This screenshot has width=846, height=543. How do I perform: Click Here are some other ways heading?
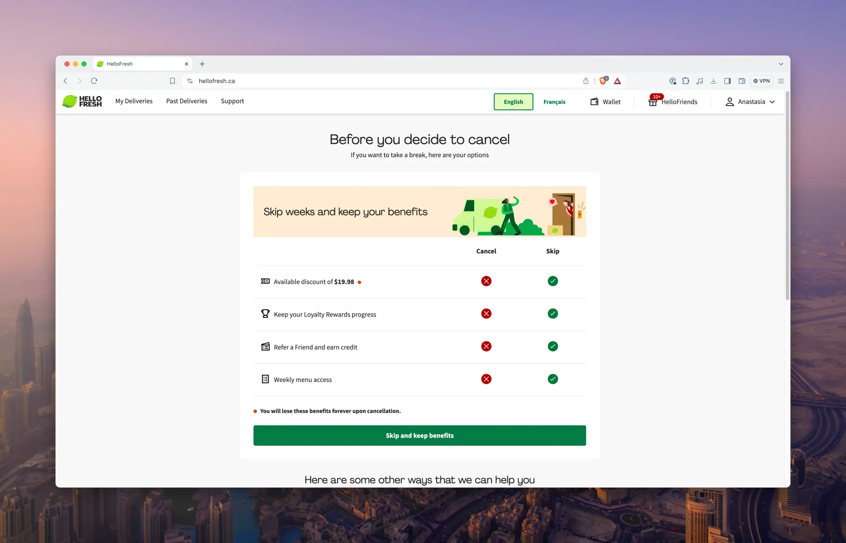pyautogui.click(x=420, y=480)
